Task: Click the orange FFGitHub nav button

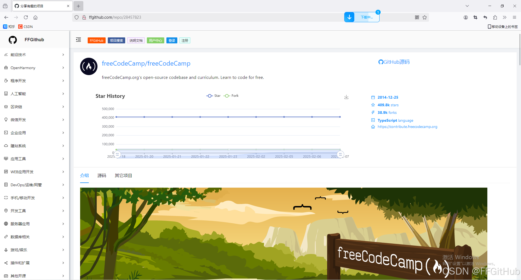Action: [x=97, y=40]
